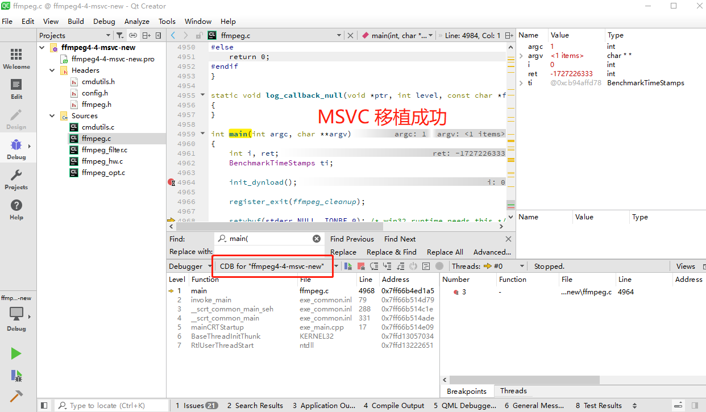Image resolution: width=706 pixels, height=412 pixels.
Task: Click Step Into debugger icon
Action: coord(387,266)
